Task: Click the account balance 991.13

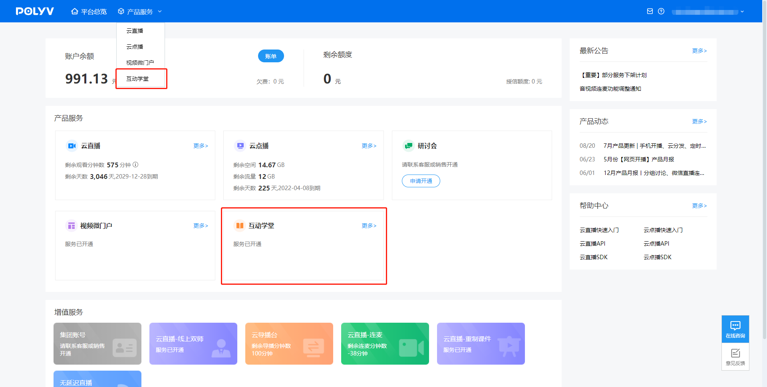Action: click(87, 79)
